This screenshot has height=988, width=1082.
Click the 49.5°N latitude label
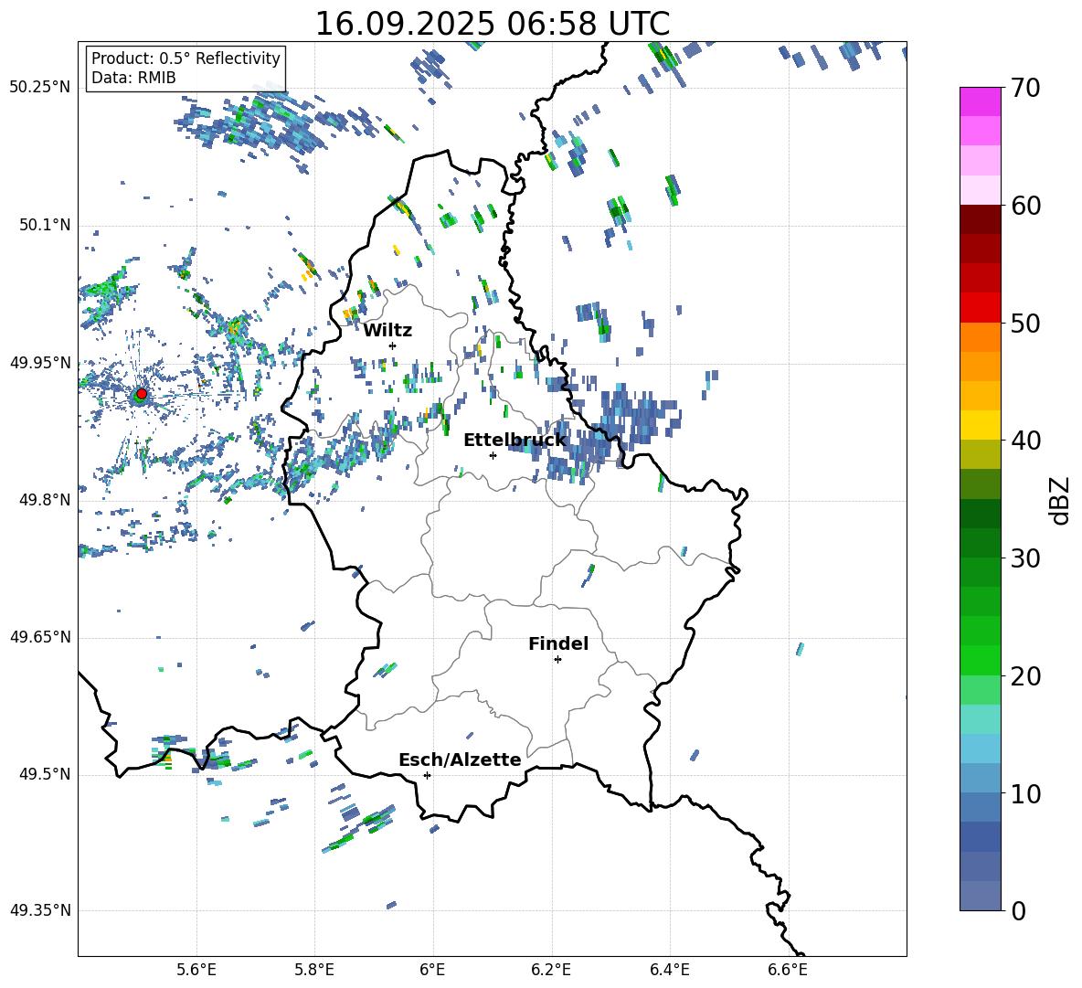coord(45,774)
